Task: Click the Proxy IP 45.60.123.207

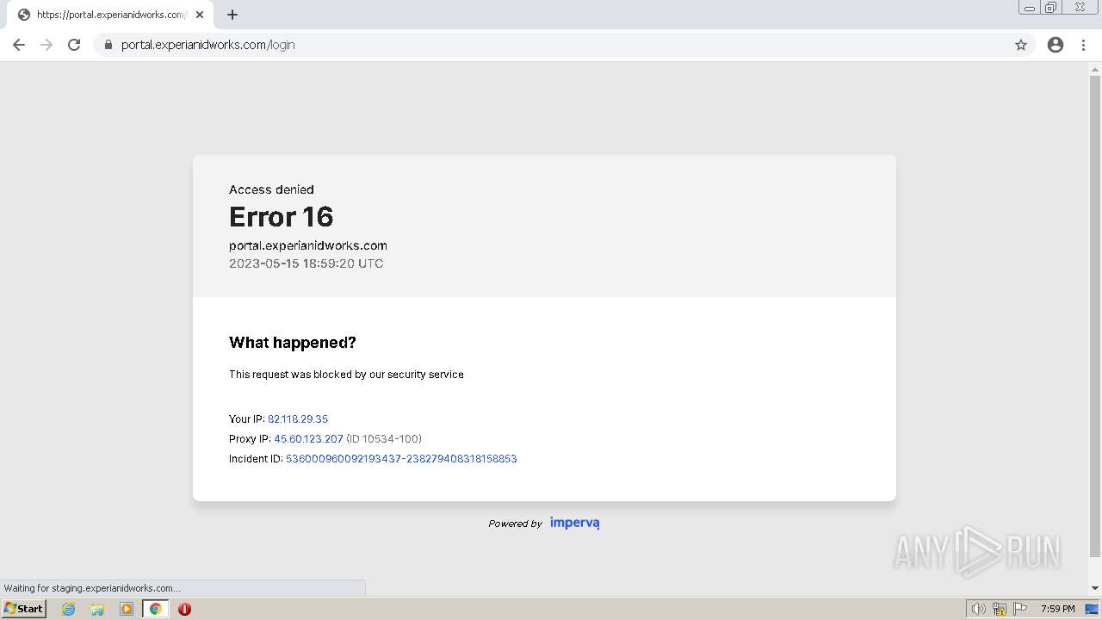Action: [x=308, y=439]
